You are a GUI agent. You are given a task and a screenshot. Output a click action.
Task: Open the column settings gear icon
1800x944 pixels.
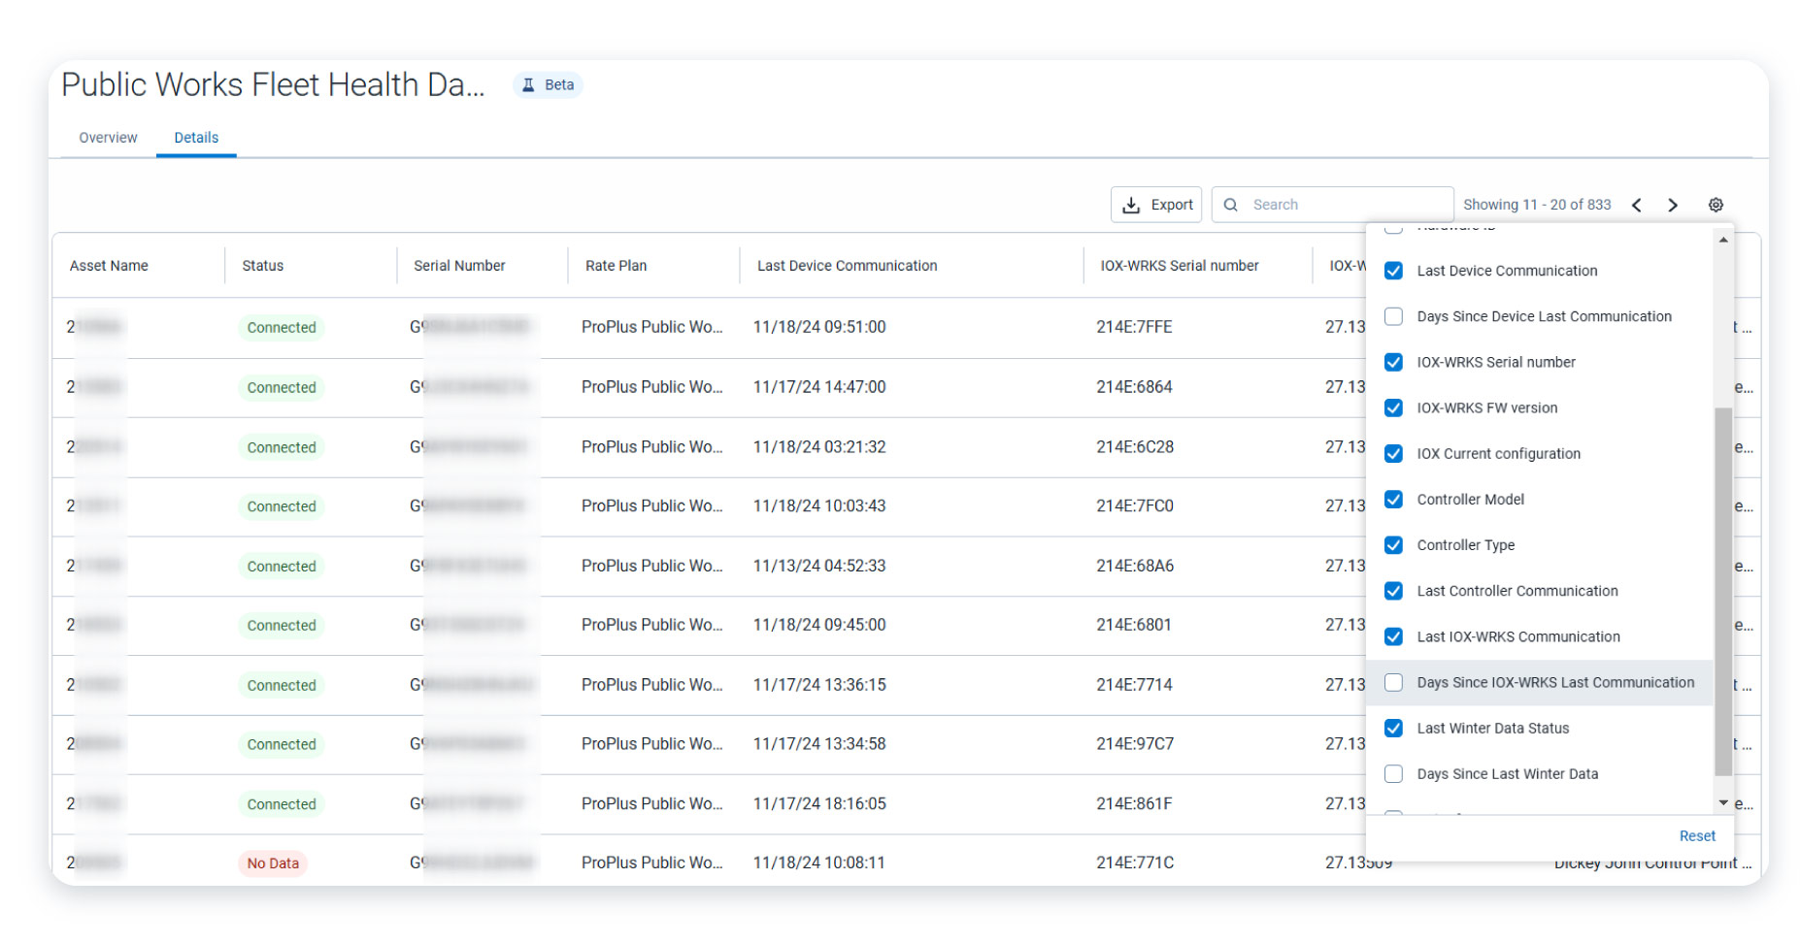[x=1717, y=205]
